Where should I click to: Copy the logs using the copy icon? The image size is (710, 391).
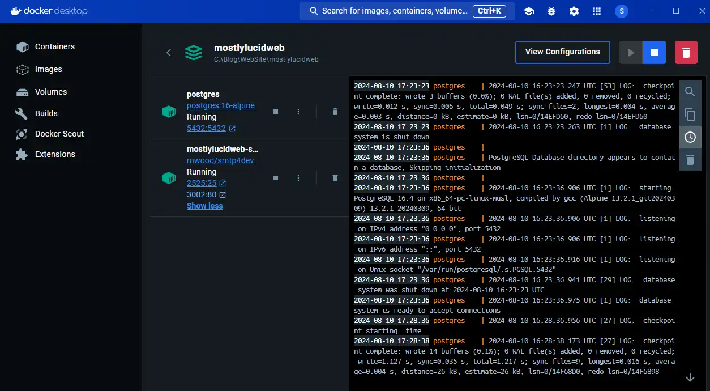pyautogui.click(x=690, y=114)
